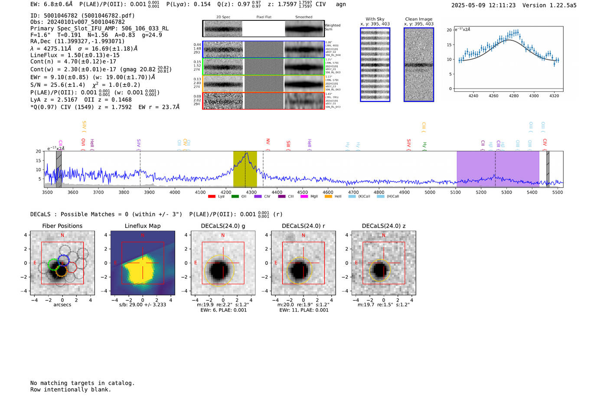
Task: Open the Weighted Sum 2D spectrum strip
Action: pyautogui.click(x=263, y=29)
